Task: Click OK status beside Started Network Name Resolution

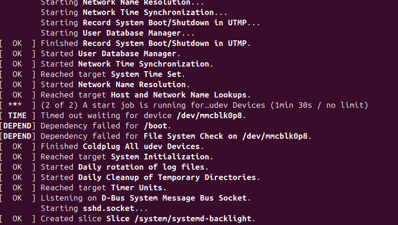Action: click(x=17, y=84)
